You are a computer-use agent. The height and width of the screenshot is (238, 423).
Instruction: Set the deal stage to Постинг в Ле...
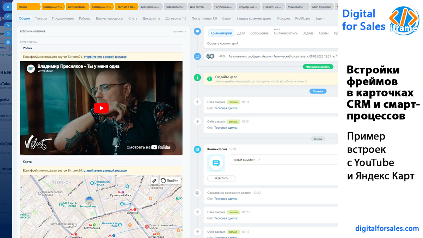tap(126, 7)
